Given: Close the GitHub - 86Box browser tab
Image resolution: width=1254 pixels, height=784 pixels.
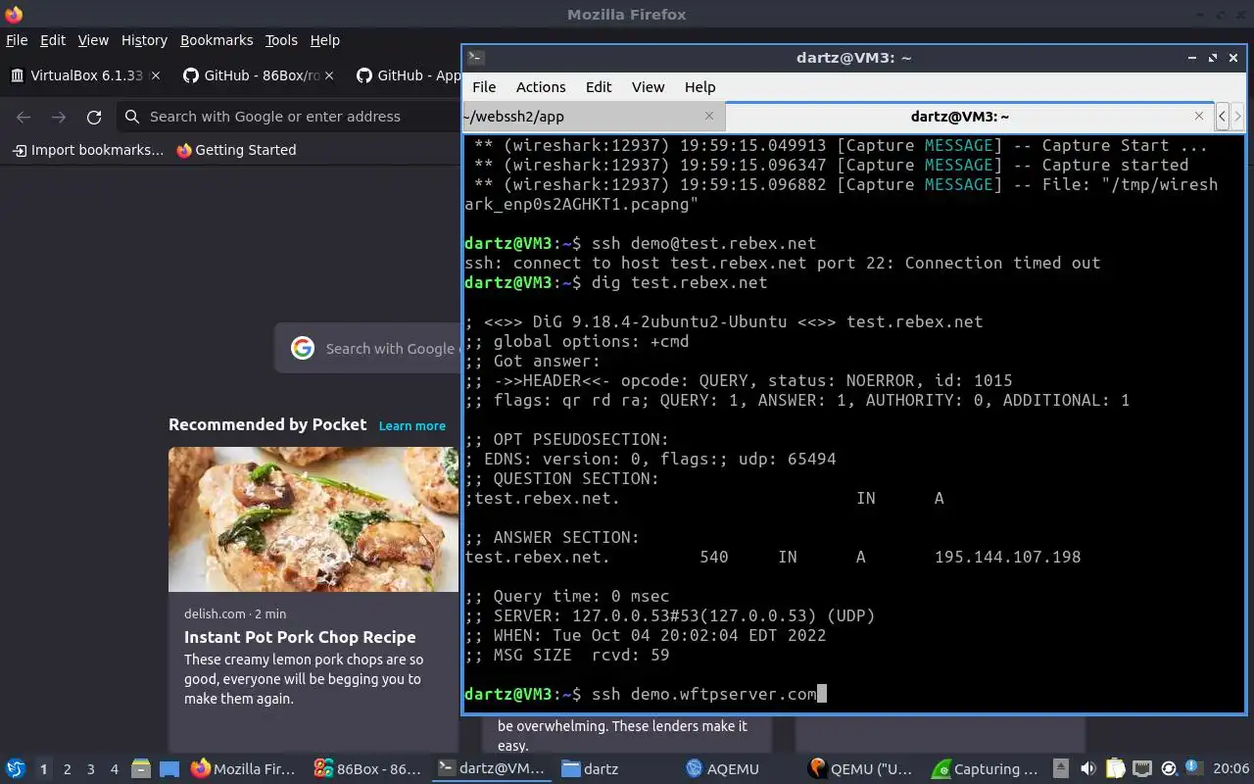Looking at the screenshot, I should tap(329, 75).
